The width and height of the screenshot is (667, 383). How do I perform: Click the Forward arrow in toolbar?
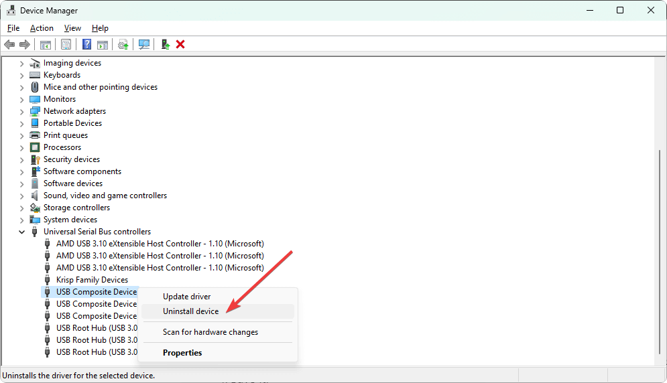point(25,44)
